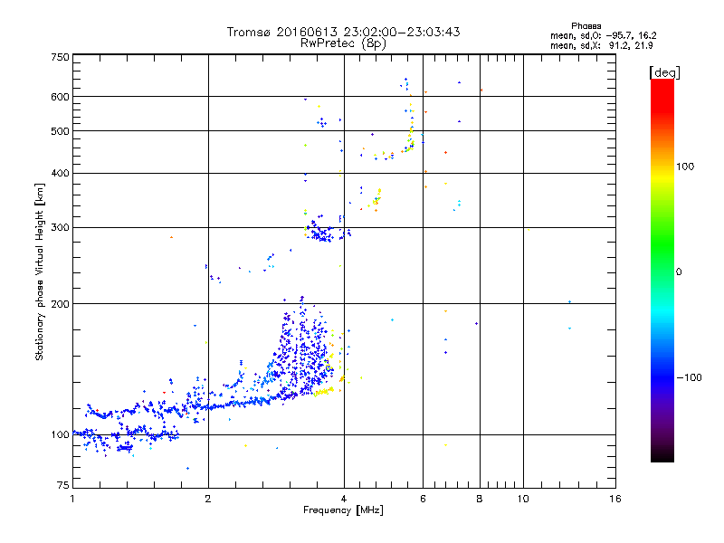The height and width of the screenshot is (543, 724).
Task: Click the x-axis label 'Frequency [MHz]'
Action: point(343,510)
